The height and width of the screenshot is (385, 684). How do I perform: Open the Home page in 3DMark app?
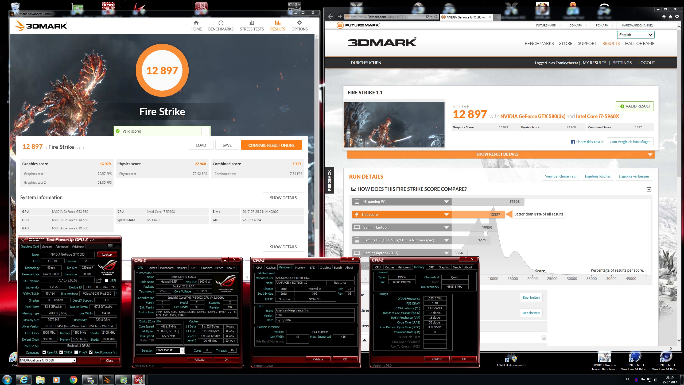coord(196,26)
